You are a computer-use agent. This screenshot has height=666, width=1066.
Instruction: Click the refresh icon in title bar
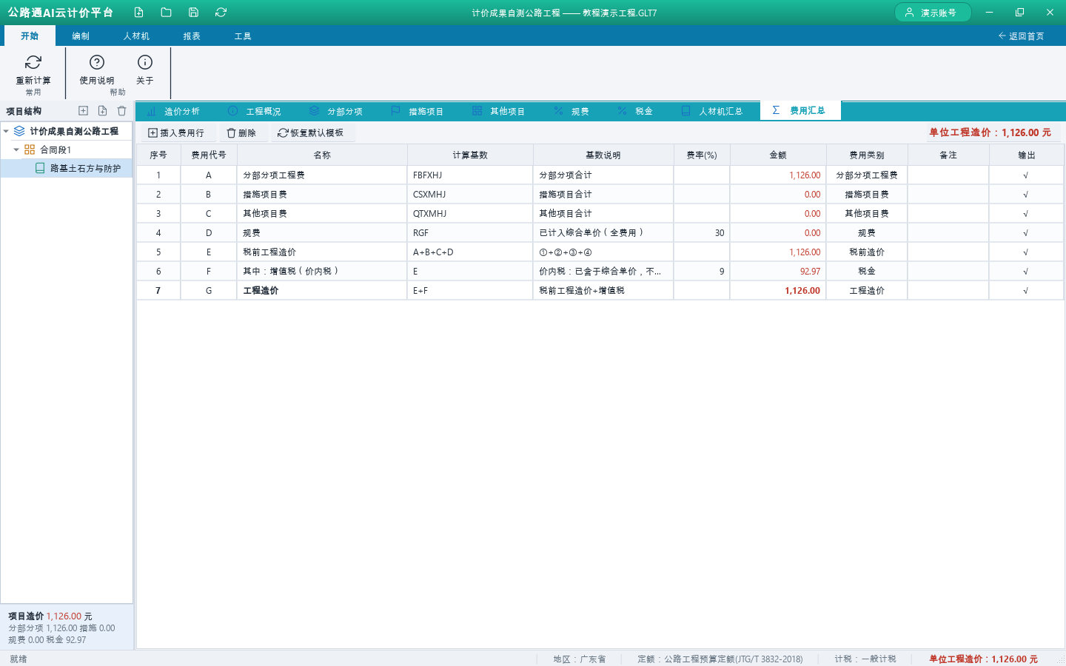[x=221, y=13]
